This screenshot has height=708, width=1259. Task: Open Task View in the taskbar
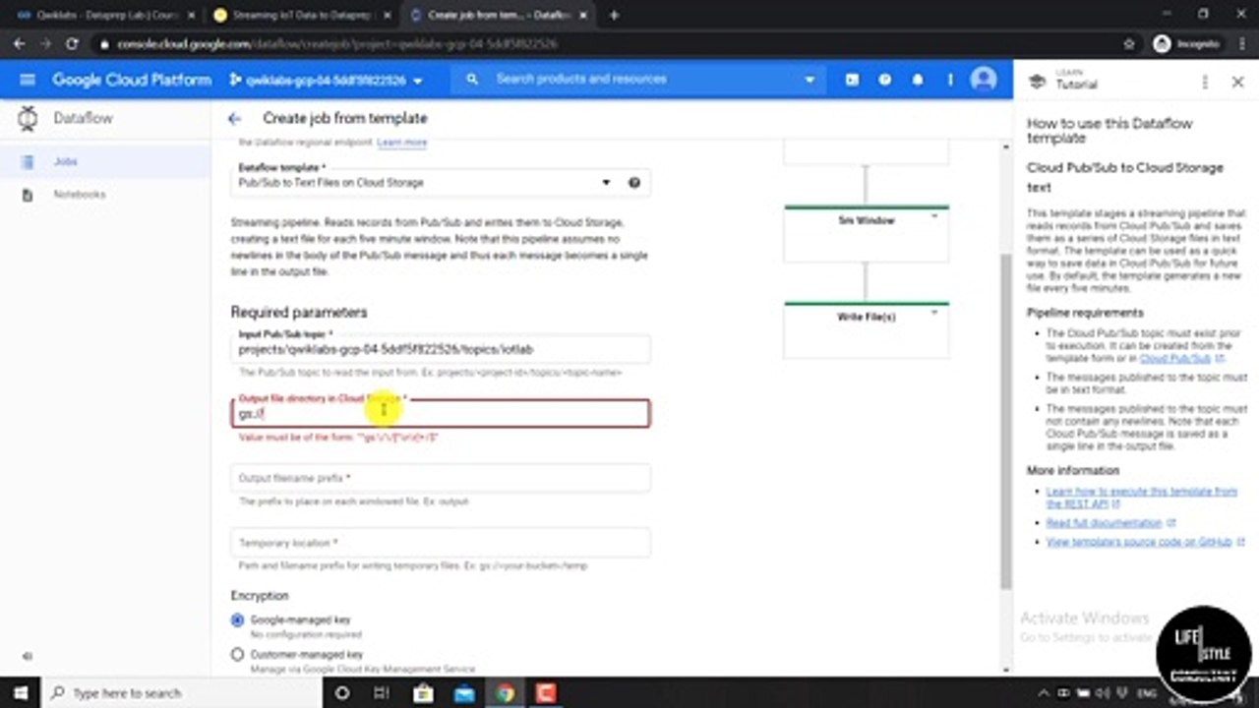pyautogui.click(x=382, y=693)
